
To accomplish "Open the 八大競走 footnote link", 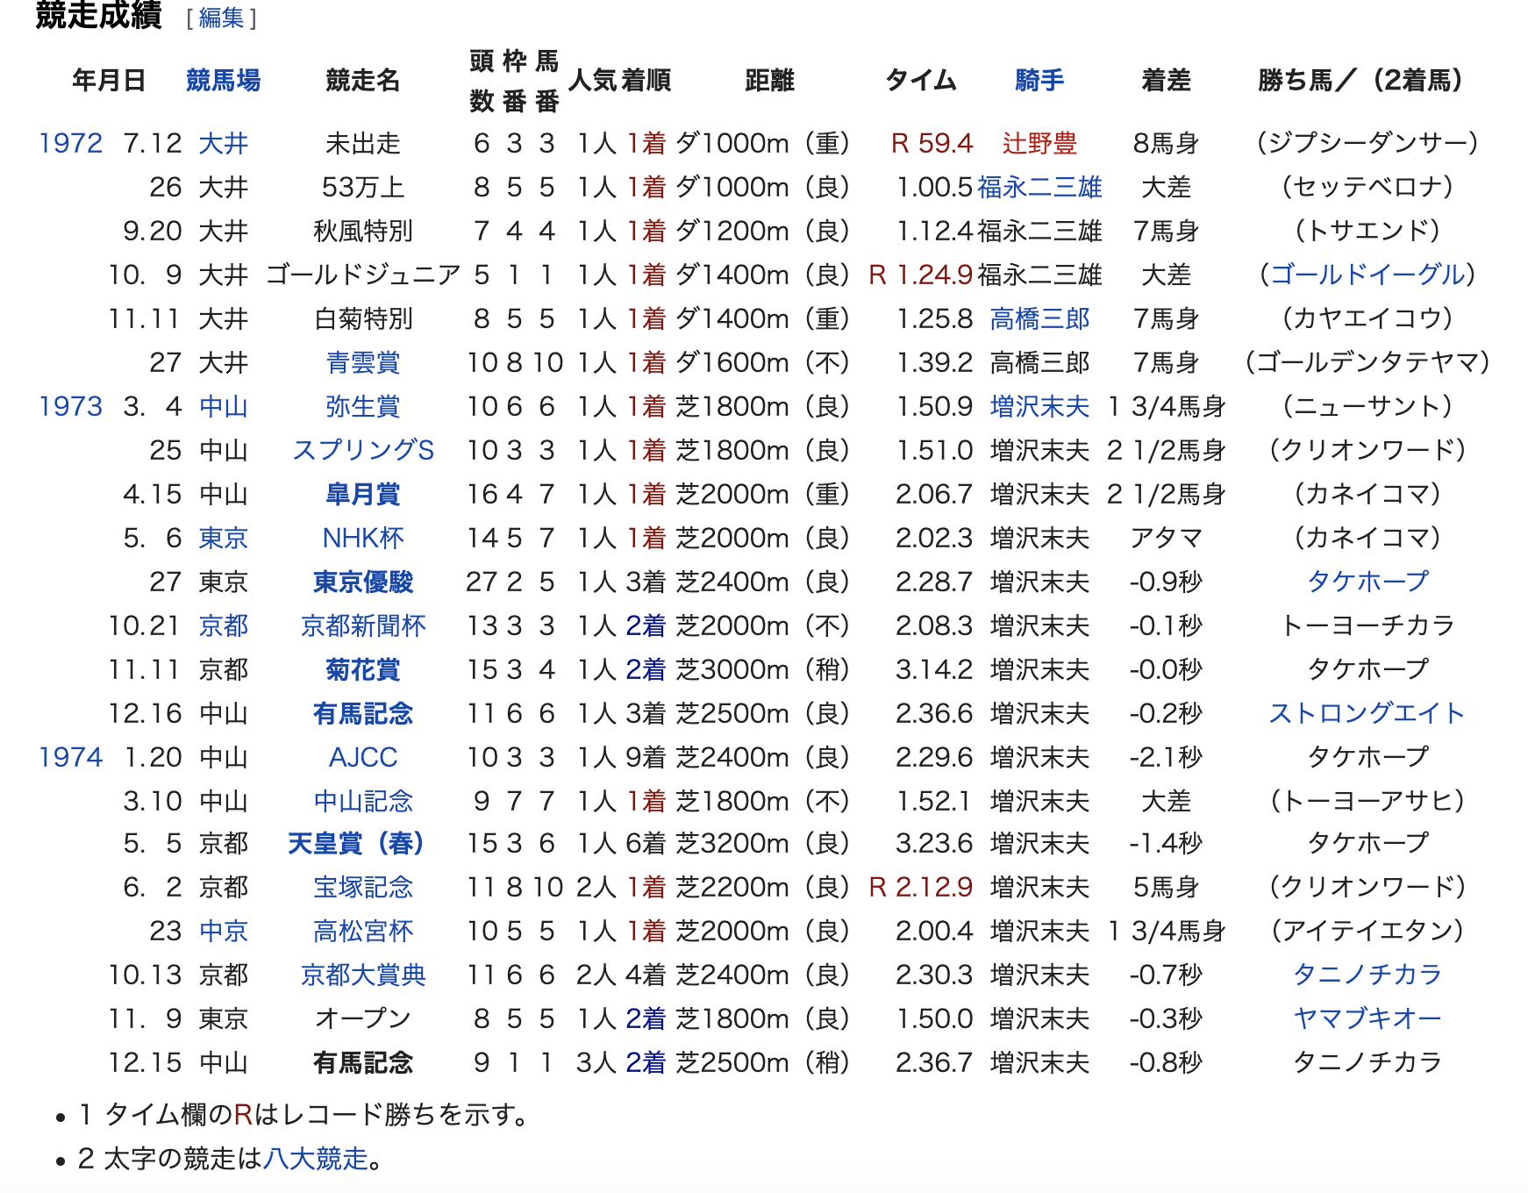I will click(x=316, y=1159).
